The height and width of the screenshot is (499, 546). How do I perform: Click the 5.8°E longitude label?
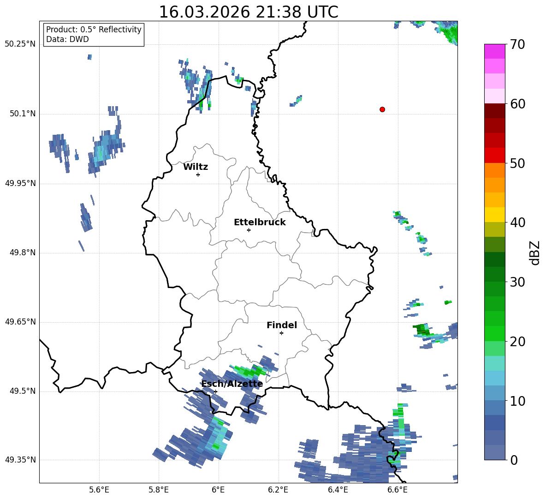click(159, 490)
